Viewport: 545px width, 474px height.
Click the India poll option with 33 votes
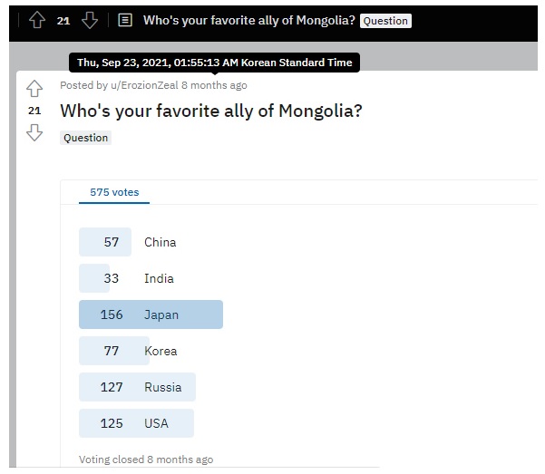(159, 278)
